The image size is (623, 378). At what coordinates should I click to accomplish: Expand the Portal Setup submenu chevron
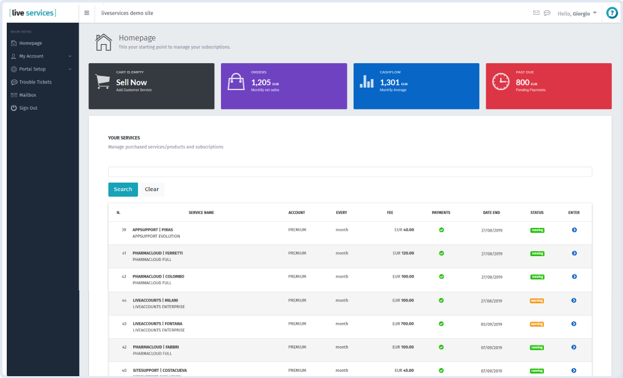pos(70,69)
